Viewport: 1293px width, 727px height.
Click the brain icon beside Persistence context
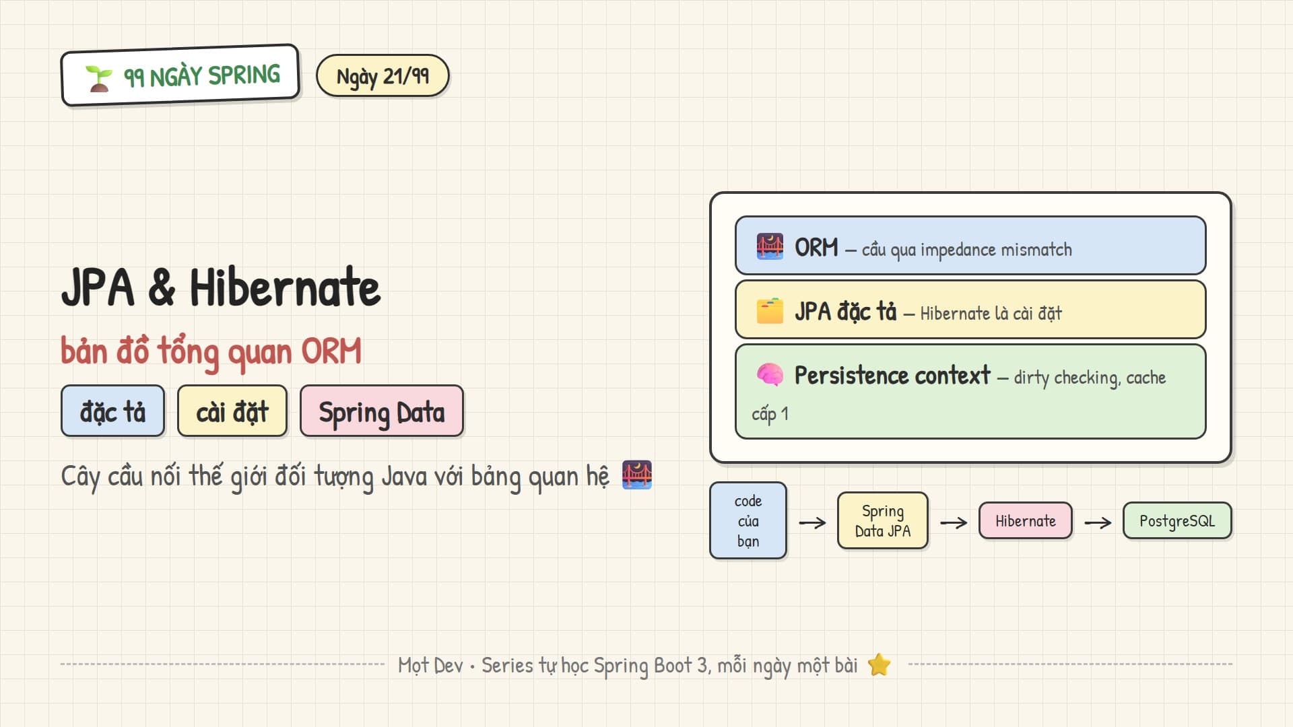tap(770, 374)
